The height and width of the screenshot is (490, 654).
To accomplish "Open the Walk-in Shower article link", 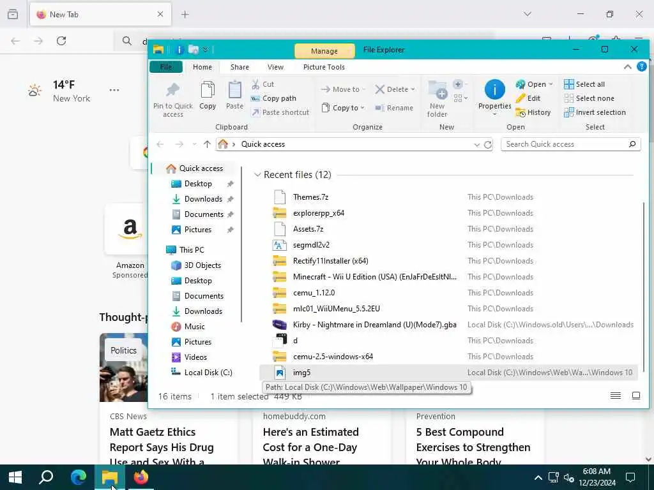I will 310,447.
